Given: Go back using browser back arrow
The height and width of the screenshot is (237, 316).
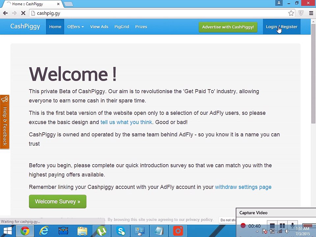Looking at the screenshot, I should click(6, 13).
